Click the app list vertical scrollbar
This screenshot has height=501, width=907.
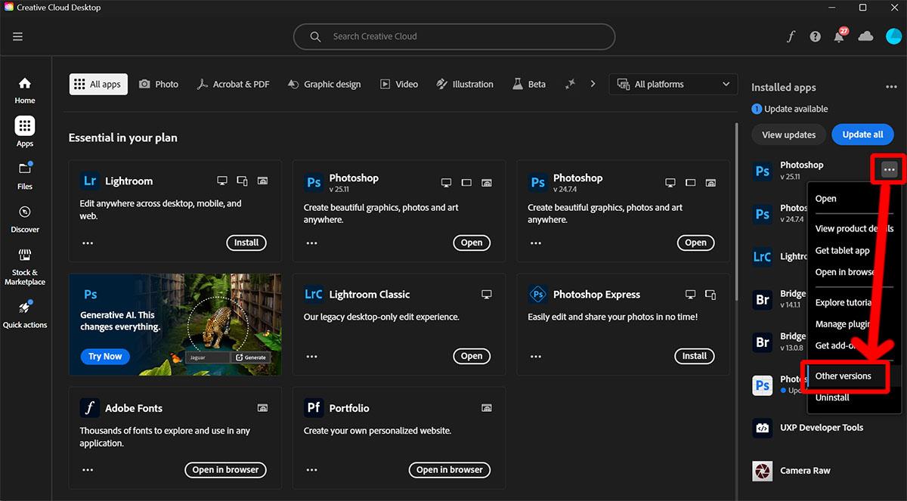tap(738, 212)
